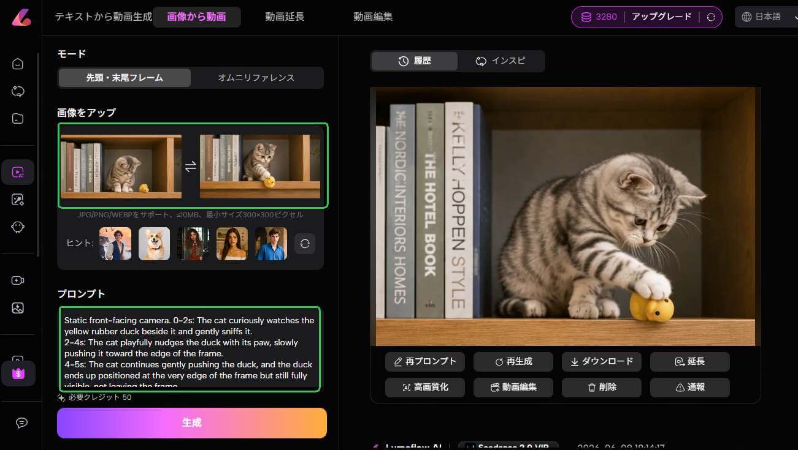Choose the long-haired woman hint image
Viewport: 798px width, 450px height.
[x=232, y=244]
